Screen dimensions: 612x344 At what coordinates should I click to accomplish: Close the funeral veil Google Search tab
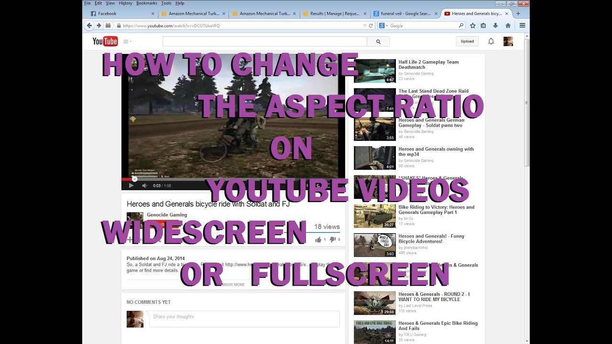click(x=436, y=14)
